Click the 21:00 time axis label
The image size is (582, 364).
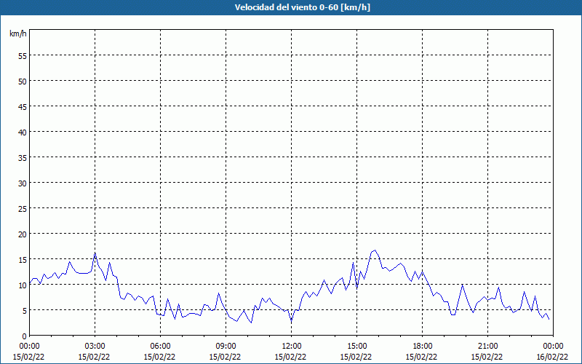tap(487, 347)
